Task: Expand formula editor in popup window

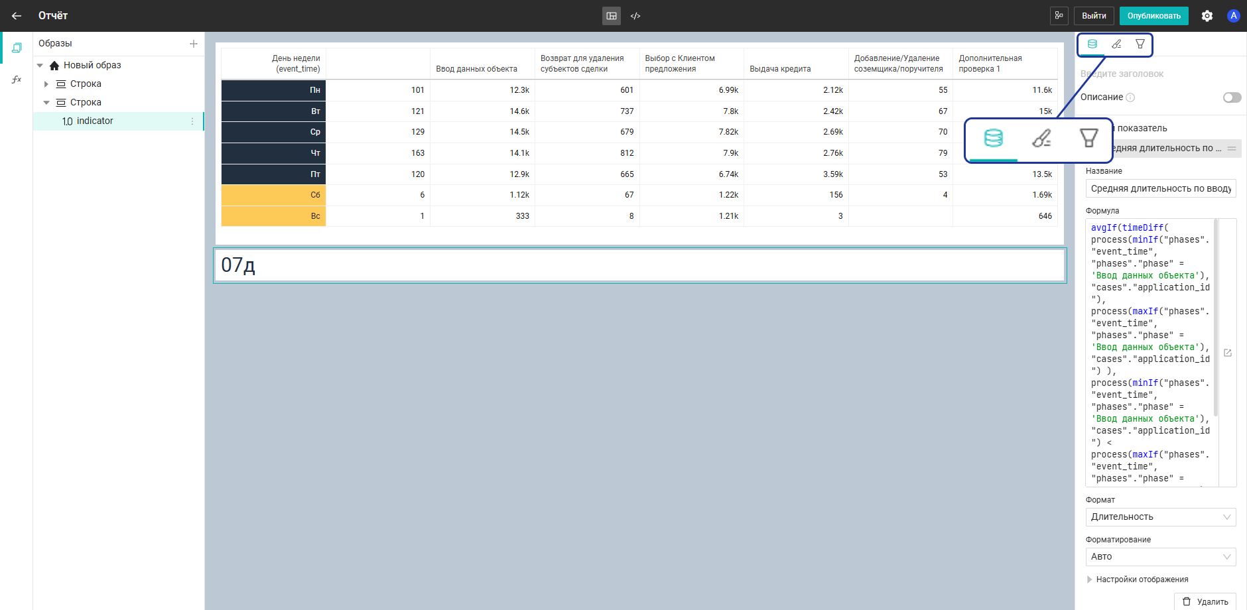Action: [1228, 353]
